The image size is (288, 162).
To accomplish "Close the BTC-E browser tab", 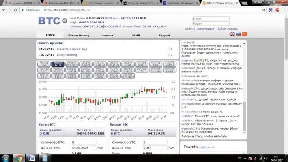I will click(237, 3).
